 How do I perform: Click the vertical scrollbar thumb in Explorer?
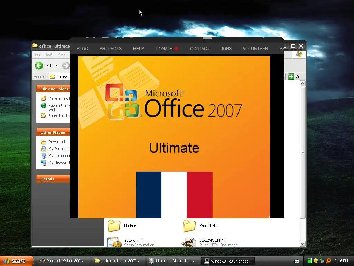coord(303,153)
